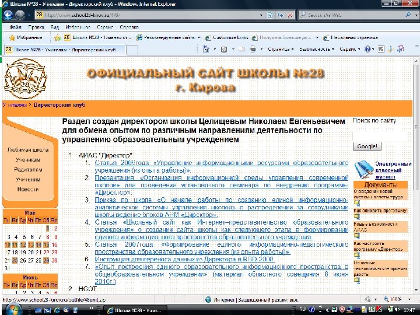Open the Статья 2006 года article link
Viewport: 420px width, 315px height.
(x=222, y=167)
